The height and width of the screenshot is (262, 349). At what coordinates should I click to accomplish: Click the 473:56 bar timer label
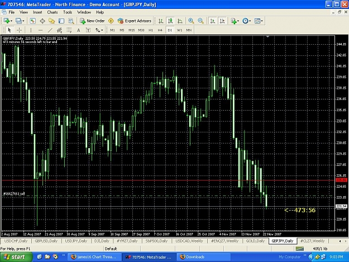coord(300,210)
